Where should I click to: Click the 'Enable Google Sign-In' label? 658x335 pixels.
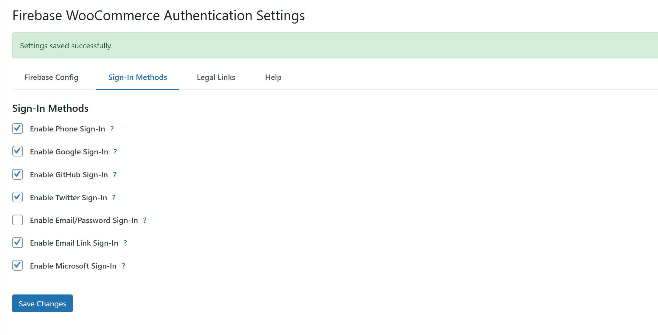tap(69, 152)
